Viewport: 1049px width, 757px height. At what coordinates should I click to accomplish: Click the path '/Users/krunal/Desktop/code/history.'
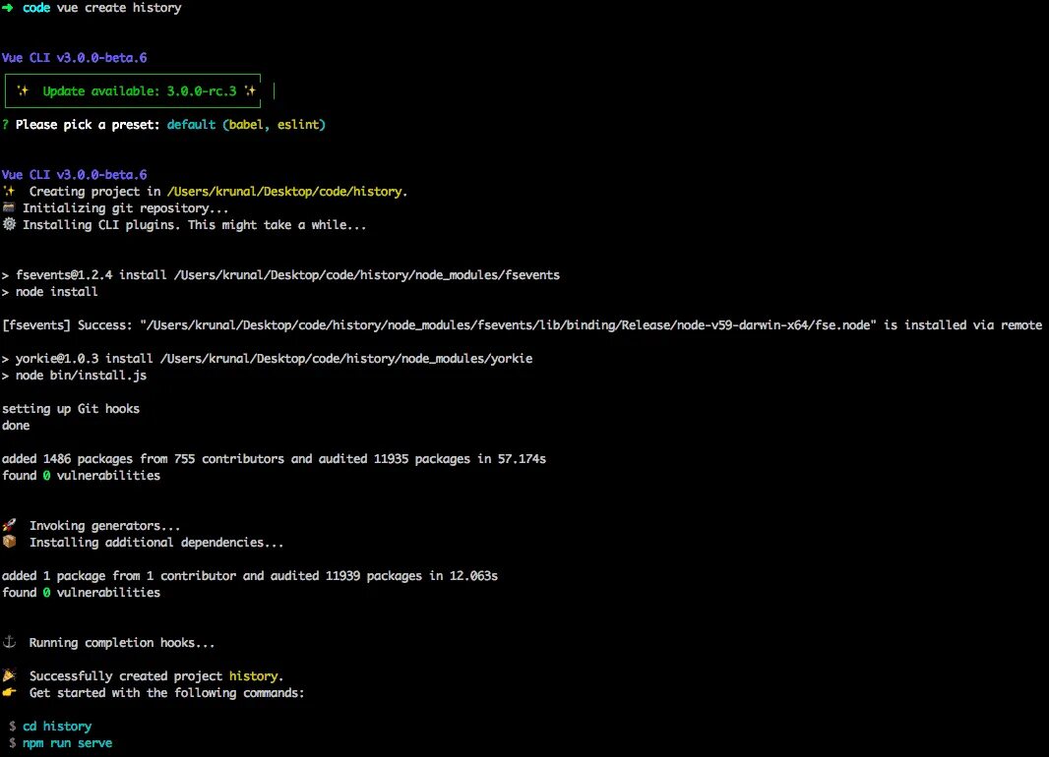pyautogui.click(x=287, y=191)
